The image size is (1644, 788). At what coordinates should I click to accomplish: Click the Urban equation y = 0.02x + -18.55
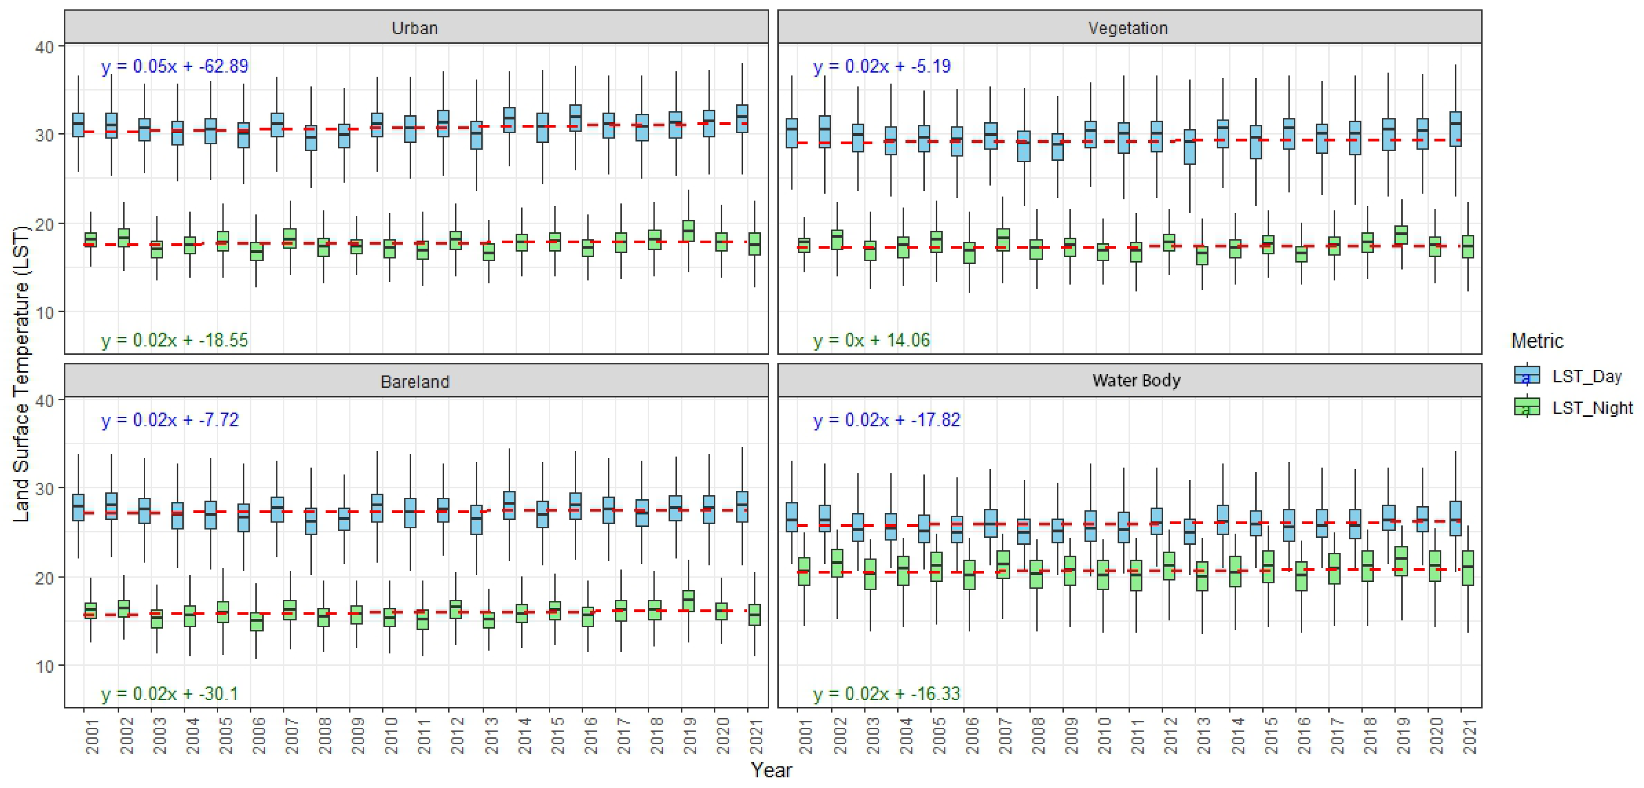coord(174,340)
